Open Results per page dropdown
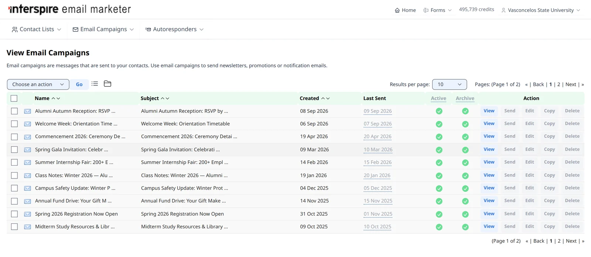 [x=450, y=84]
